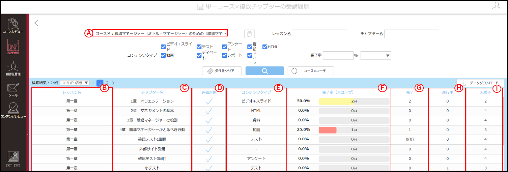Viewport: 508px width, 172px height.
Task: Go back using the left chevron arrow
Action: click(x=36, y=23)
